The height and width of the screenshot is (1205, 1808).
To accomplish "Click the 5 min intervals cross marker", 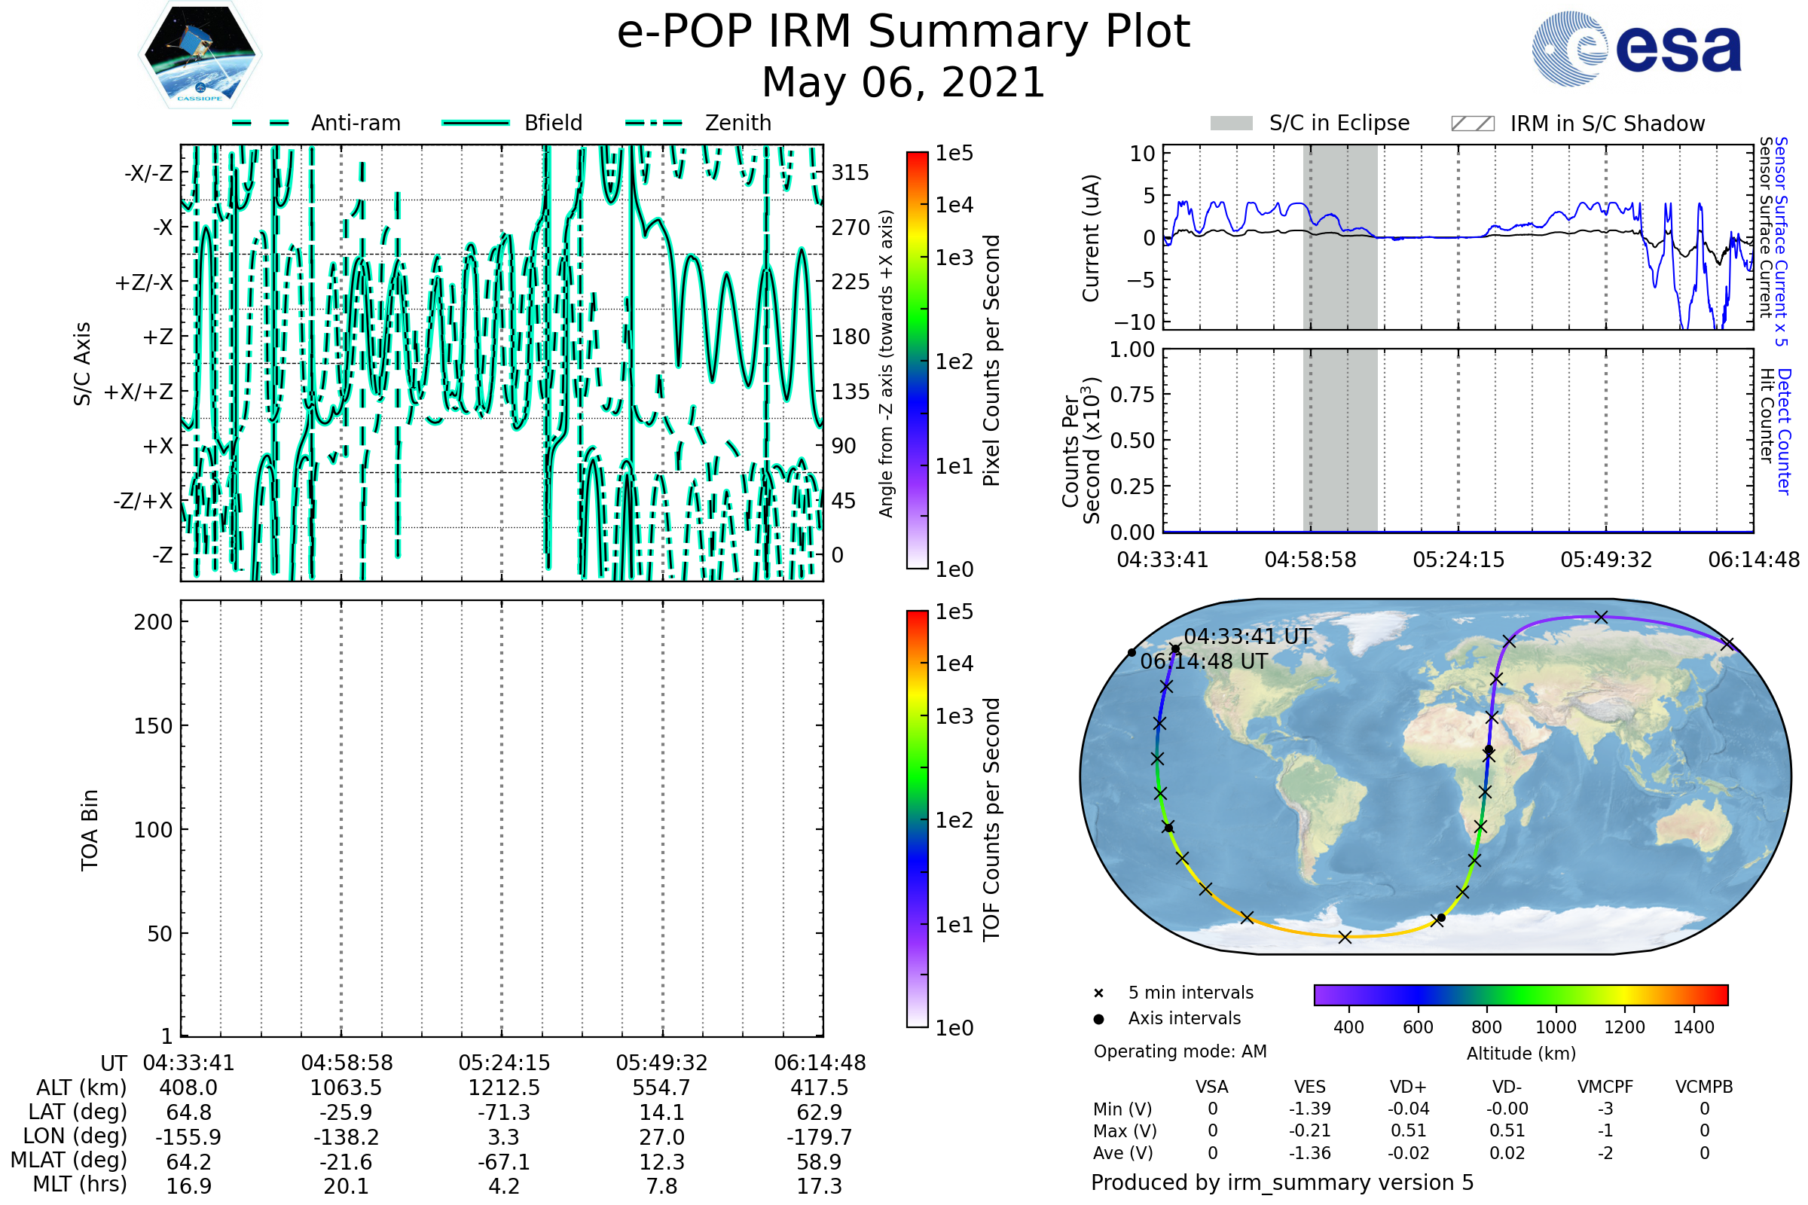I will point(1098,993).
